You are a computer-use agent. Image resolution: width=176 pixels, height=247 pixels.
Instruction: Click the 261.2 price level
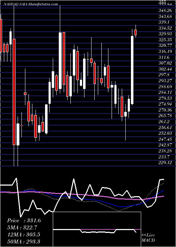[164, 121]
